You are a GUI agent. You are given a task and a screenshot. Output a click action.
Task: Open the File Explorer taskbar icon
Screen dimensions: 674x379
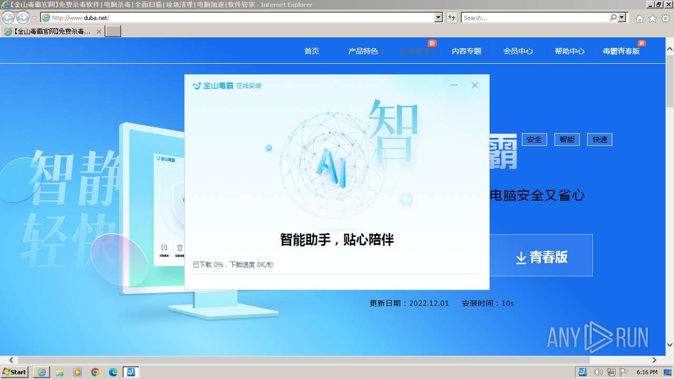point(60,372)
